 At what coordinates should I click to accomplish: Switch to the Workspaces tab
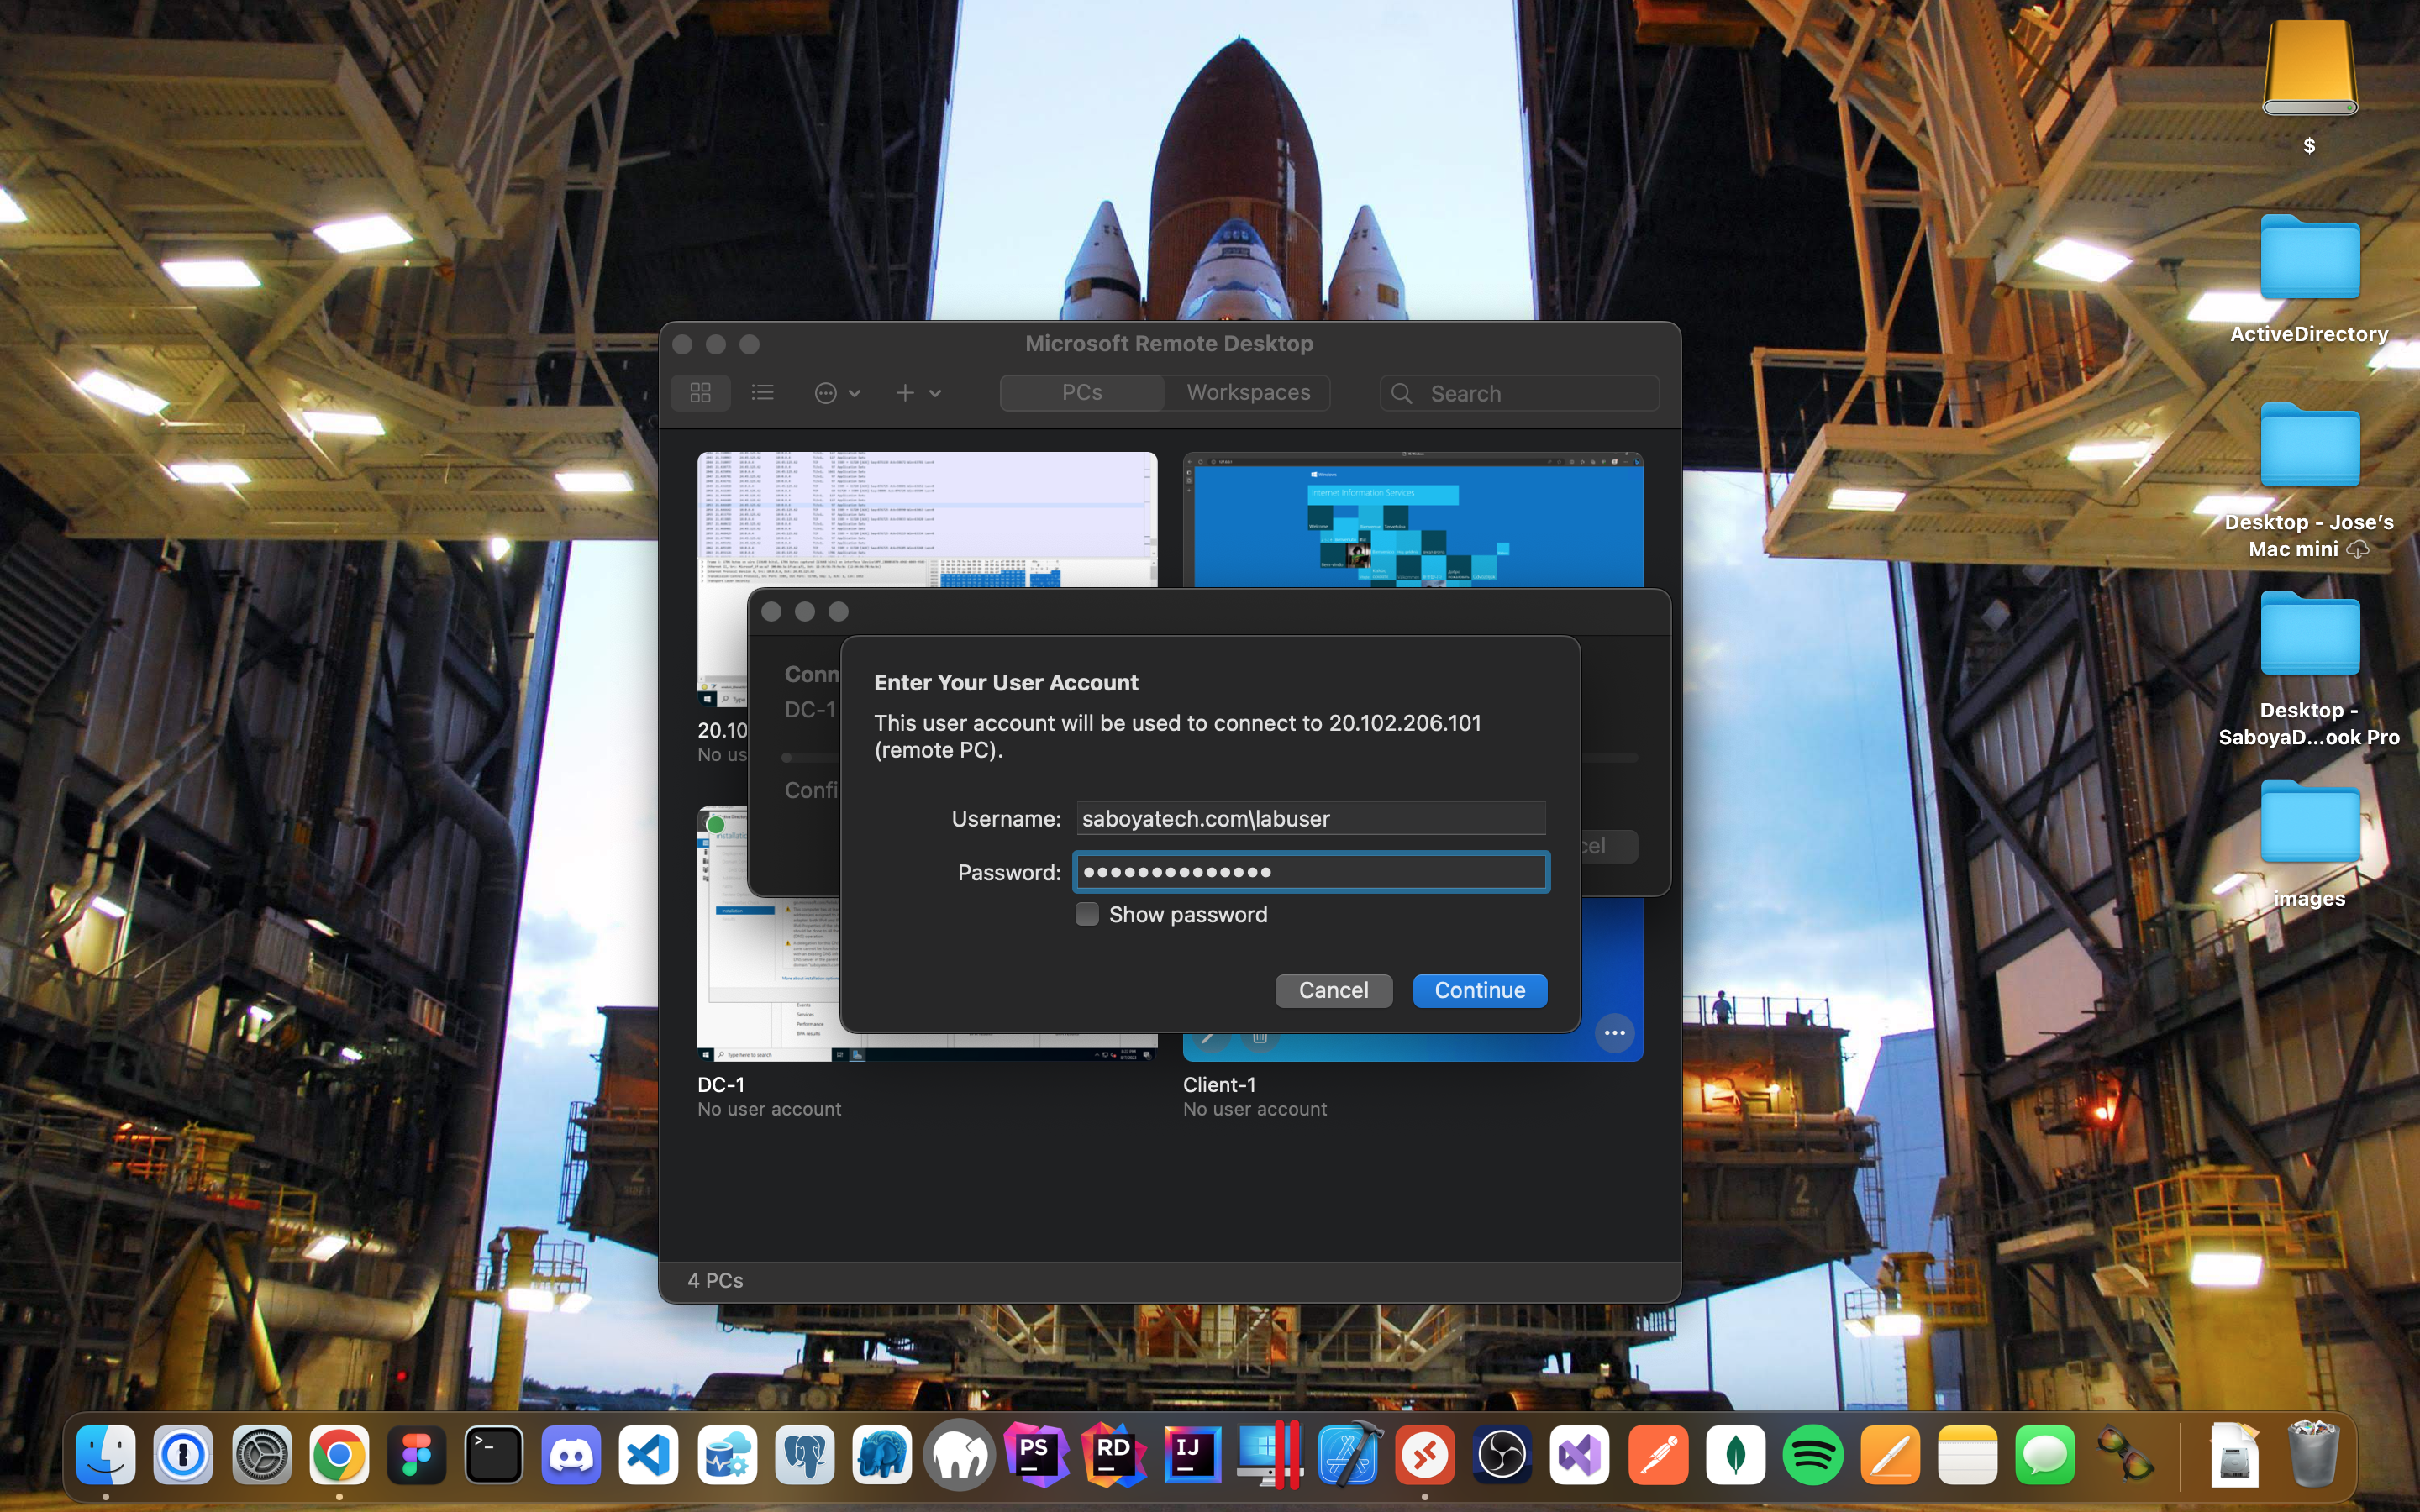pyautogui.click(x=1247, y=393)
